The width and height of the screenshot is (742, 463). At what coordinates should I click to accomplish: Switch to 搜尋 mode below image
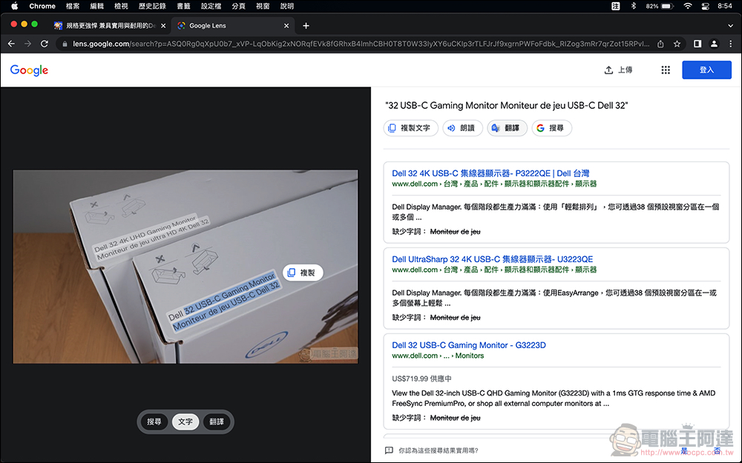click(154, 422)
